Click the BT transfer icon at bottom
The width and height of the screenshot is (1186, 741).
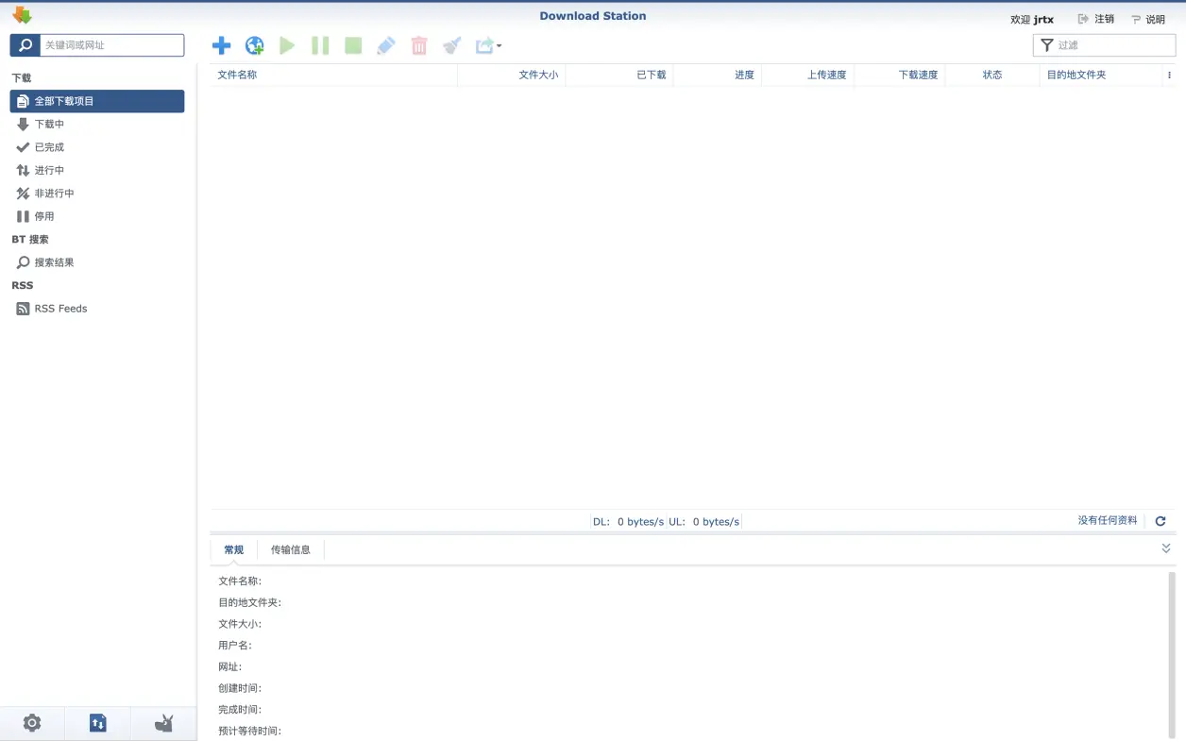(97, 722)
